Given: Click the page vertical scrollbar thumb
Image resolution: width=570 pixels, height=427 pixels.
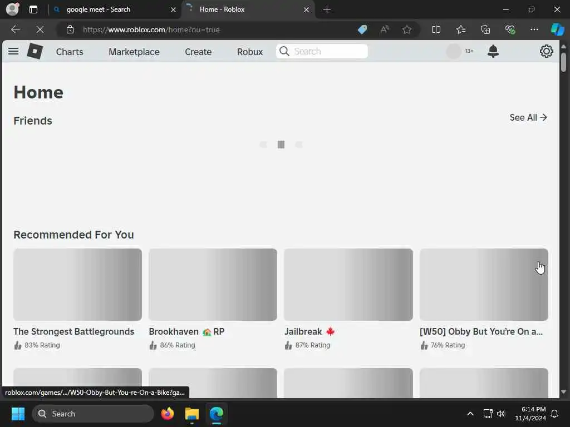Looking at the screenshot, I should (x=563, y=62).
